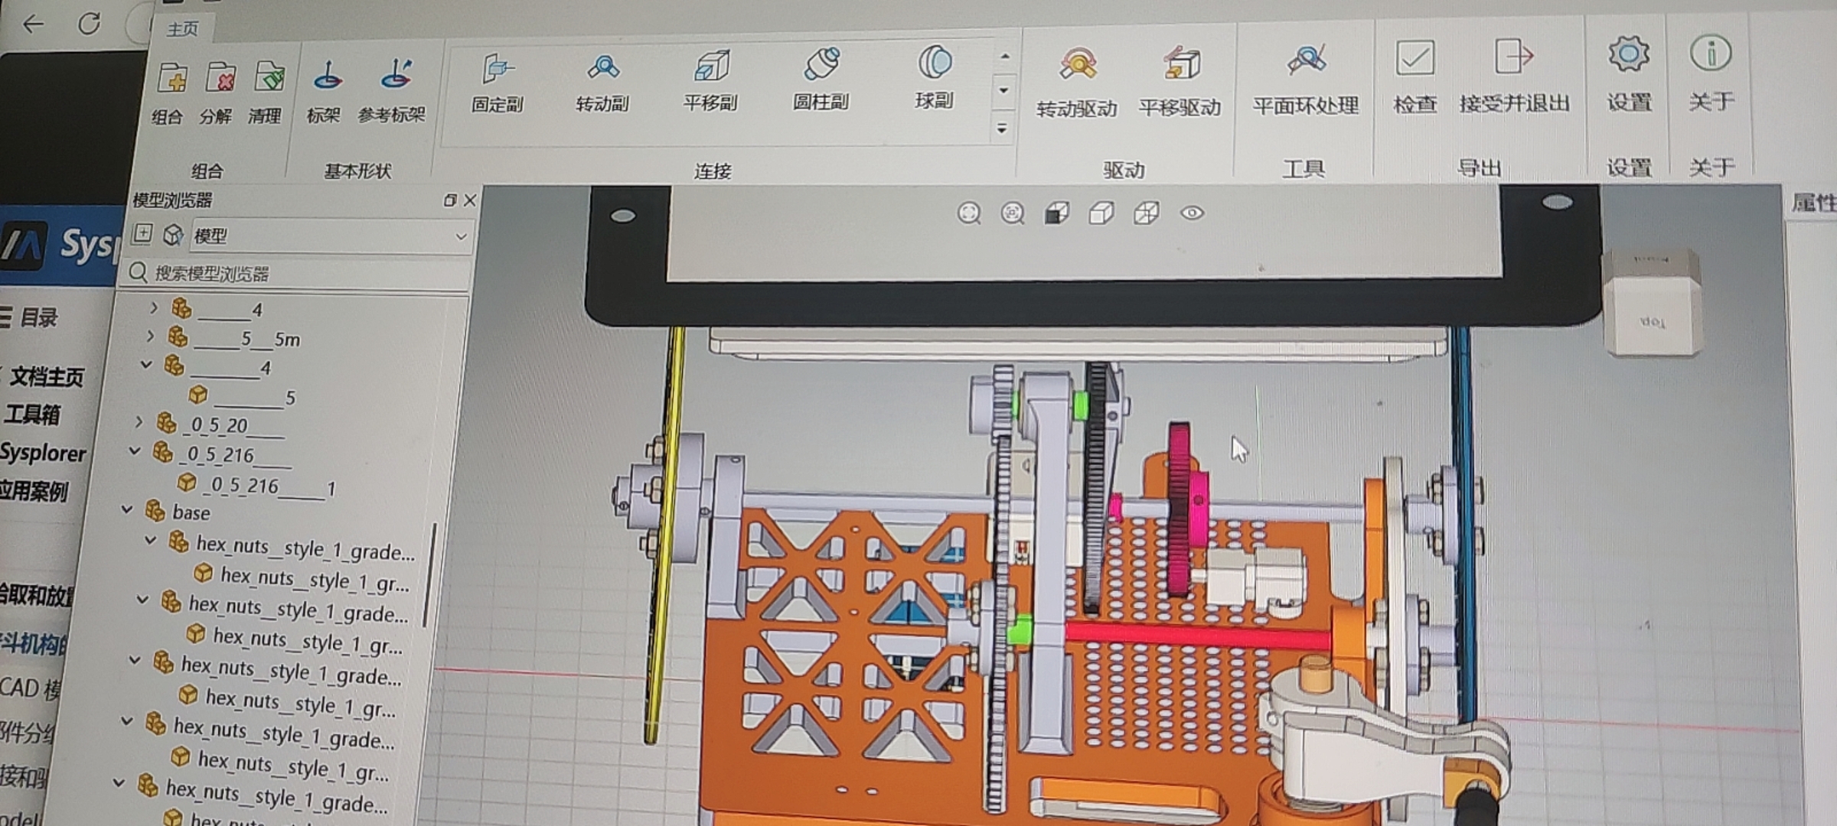Switch to the shaded solid cube display mode
Screen dimensions: 1837x826
point(1057,213)
